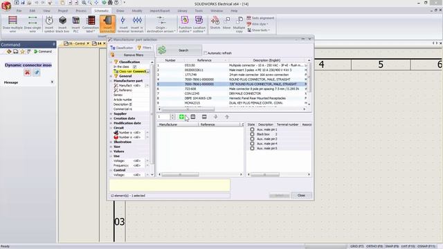Switch to the Classification tab in dialog

[122, 48]
